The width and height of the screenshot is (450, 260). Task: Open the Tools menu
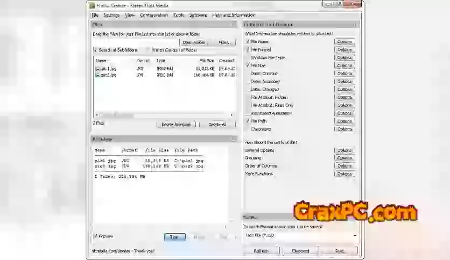click(x=179, y=15)
